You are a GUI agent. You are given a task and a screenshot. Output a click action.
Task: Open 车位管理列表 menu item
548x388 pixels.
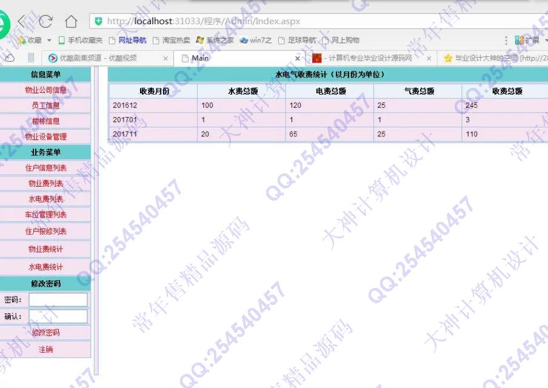45,214
